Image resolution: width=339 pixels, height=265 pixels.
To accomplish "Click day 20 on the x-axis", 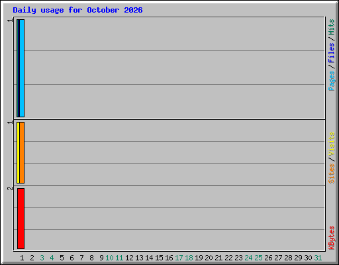I will point(209,258).
